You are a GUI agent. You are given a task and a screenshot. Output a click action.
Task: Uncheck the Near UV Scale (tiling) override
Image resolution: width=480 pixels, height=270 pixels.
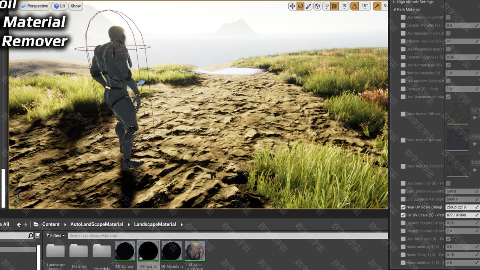point(403,207)
